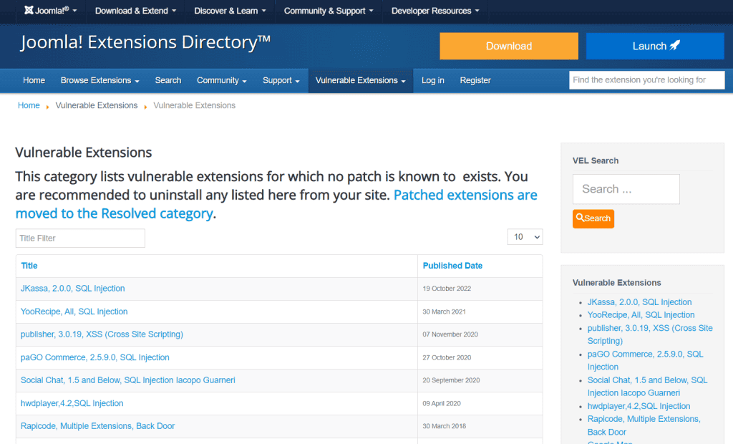The height and width of the screenshot is (444, 733).
Task: Expand the Developer Resources menu
Action: (435, 11)
